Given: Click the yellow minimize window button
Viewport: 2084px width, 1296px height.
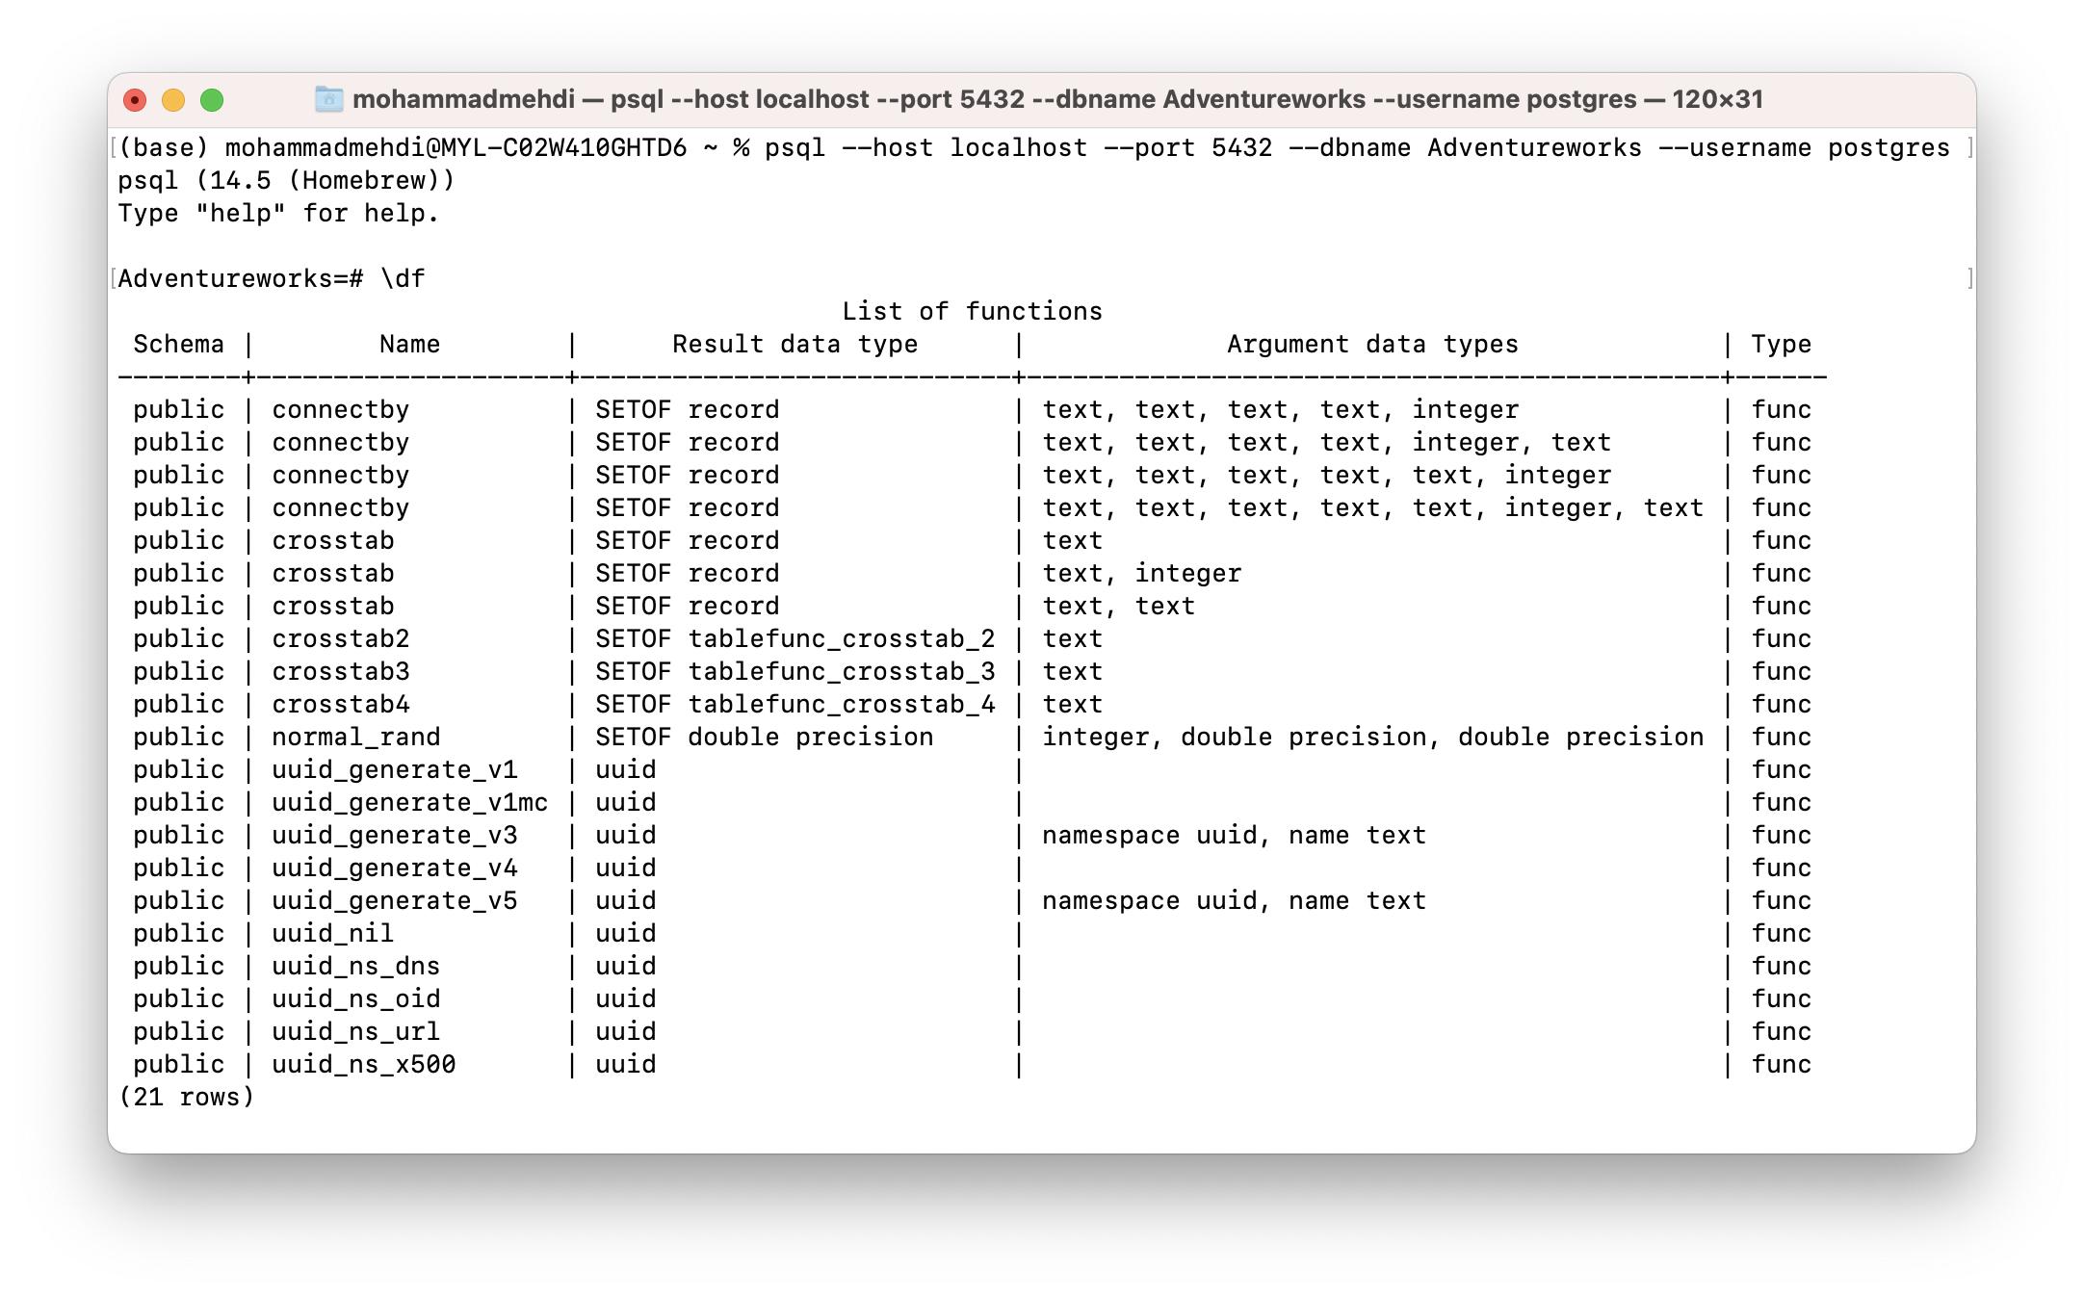Looking at the screenshot, I should [x=173, y=100].
